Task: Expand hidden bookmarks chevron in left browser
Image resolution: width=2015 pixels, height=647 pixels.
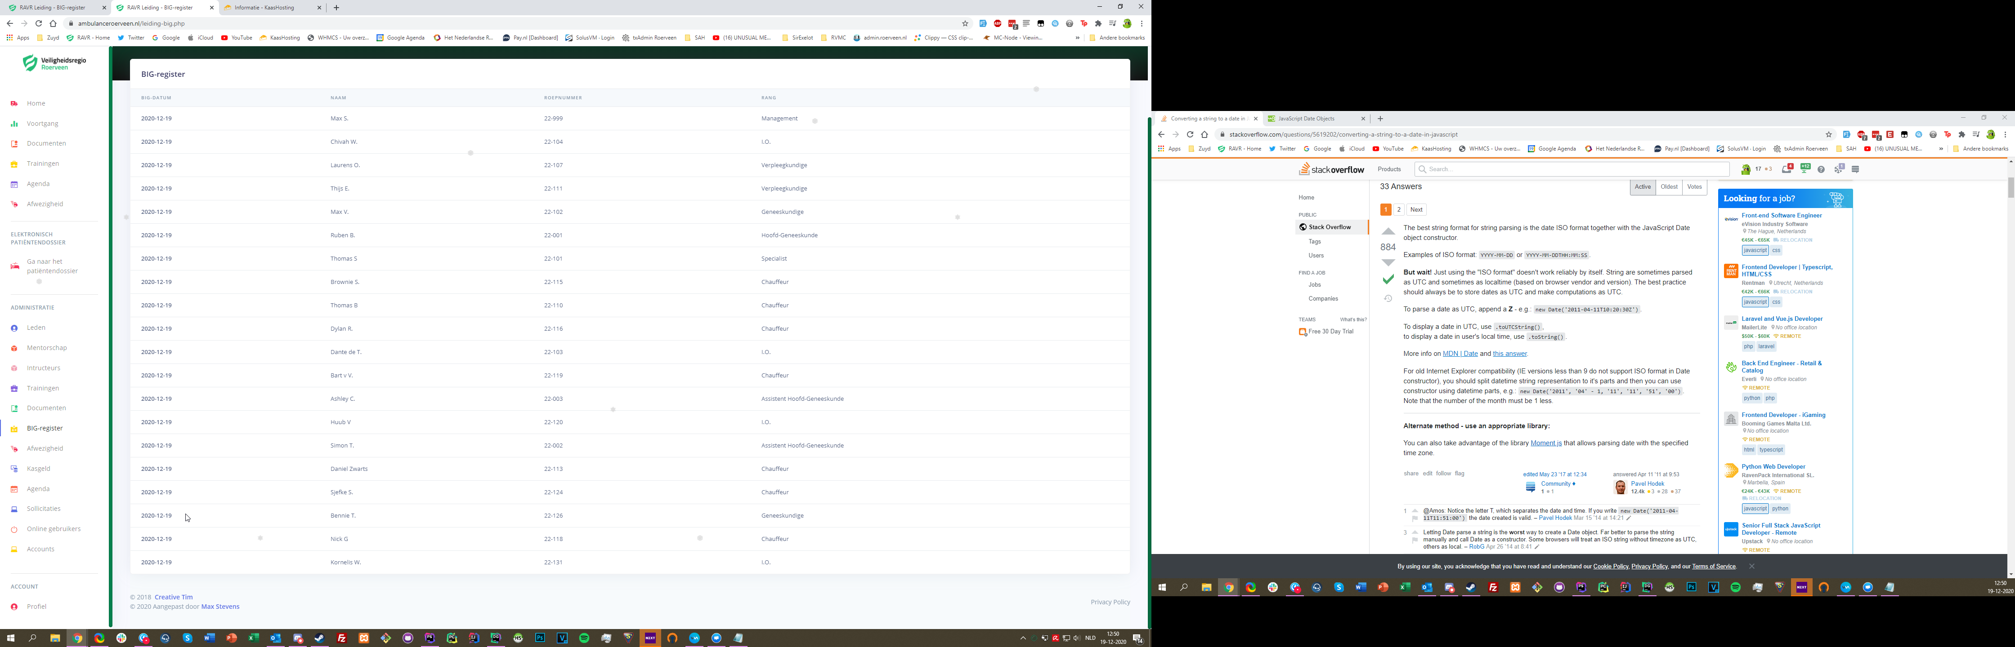Action: (1077, 37)
